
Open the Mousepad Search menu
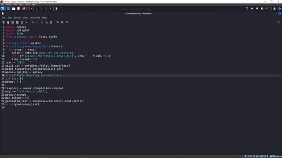tap(17, 18)
